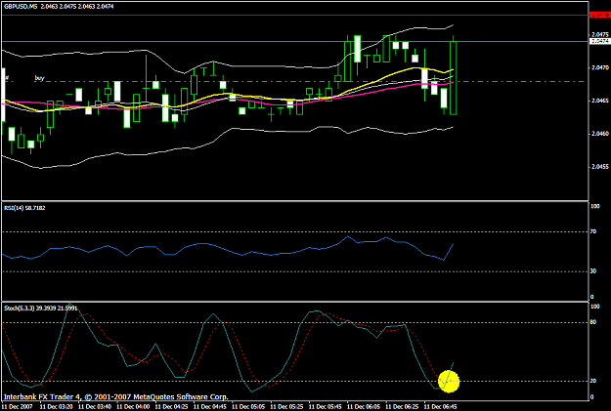The height and width of the screenshot is (411, 611).
Task: Click the "11 Dec 06:05" time label
Action: click(x=363, y=407)
